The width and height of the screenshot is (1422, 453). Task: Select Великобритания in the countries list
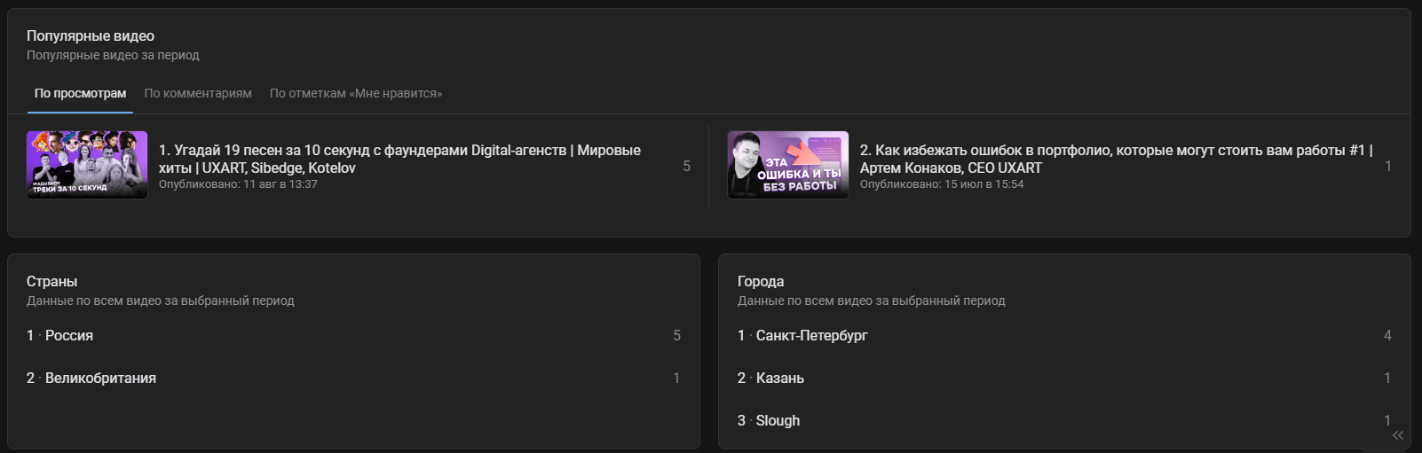click(x=100, y=379)
